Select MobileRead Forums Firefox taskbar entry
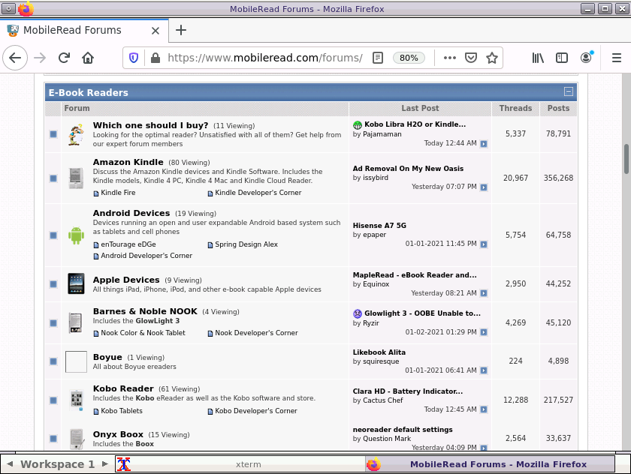The image size is (631, 474). click(x=490, y=464)
